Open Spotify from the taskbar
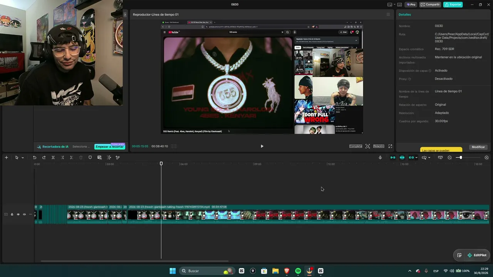Screen dimensions: 493x277 pos(298,271)
